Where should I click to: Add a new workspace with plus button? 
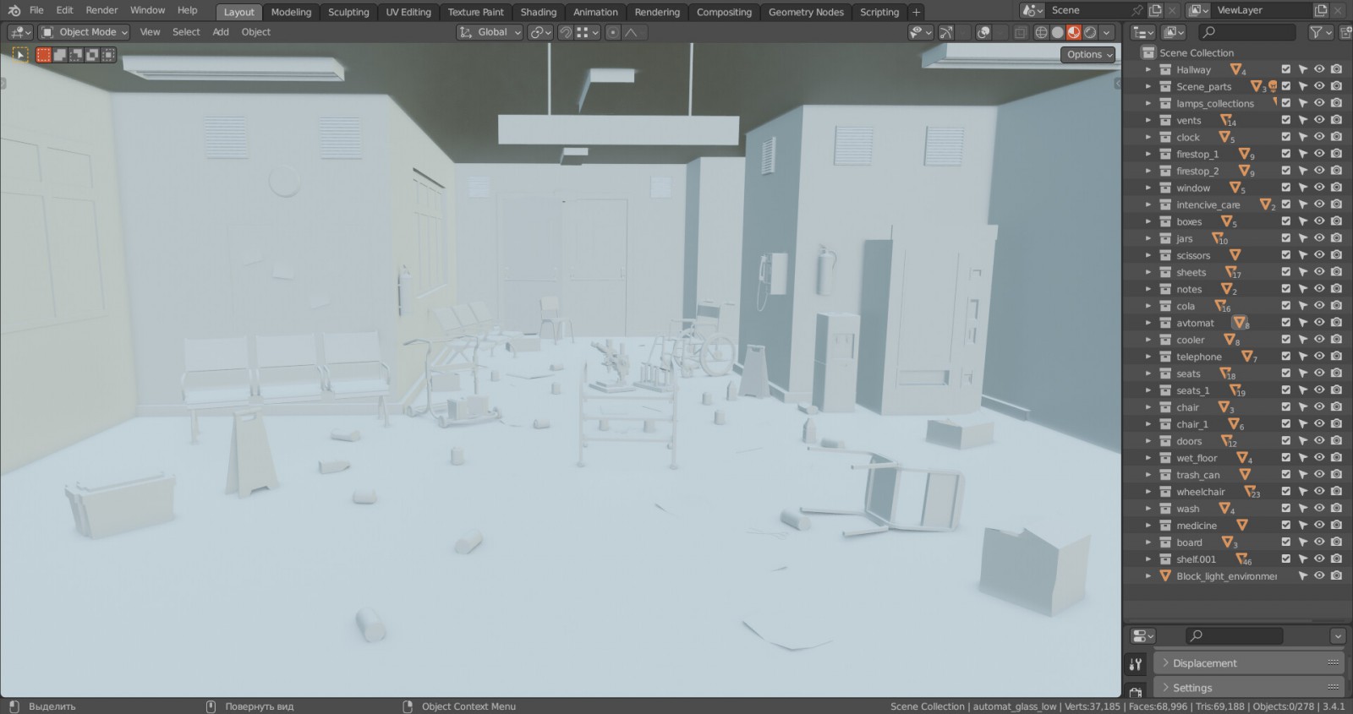point(916,12)
